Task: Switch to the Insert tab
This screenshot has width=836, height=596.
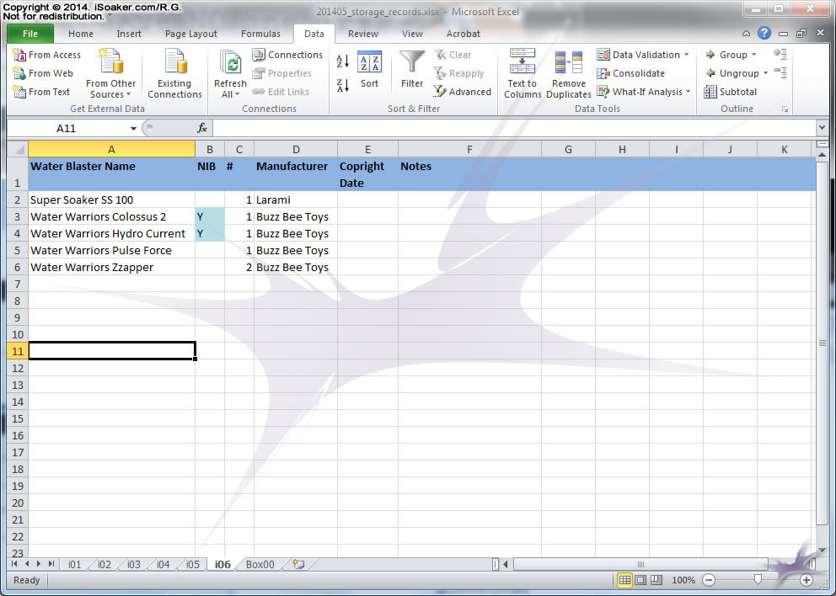Action: tap(129, 34)
